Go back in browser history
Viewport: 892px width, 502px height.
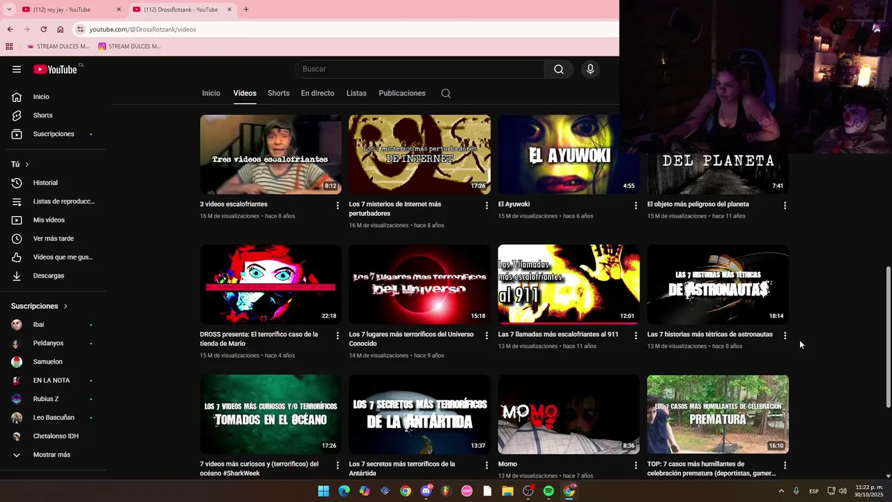tap(10, 29)
